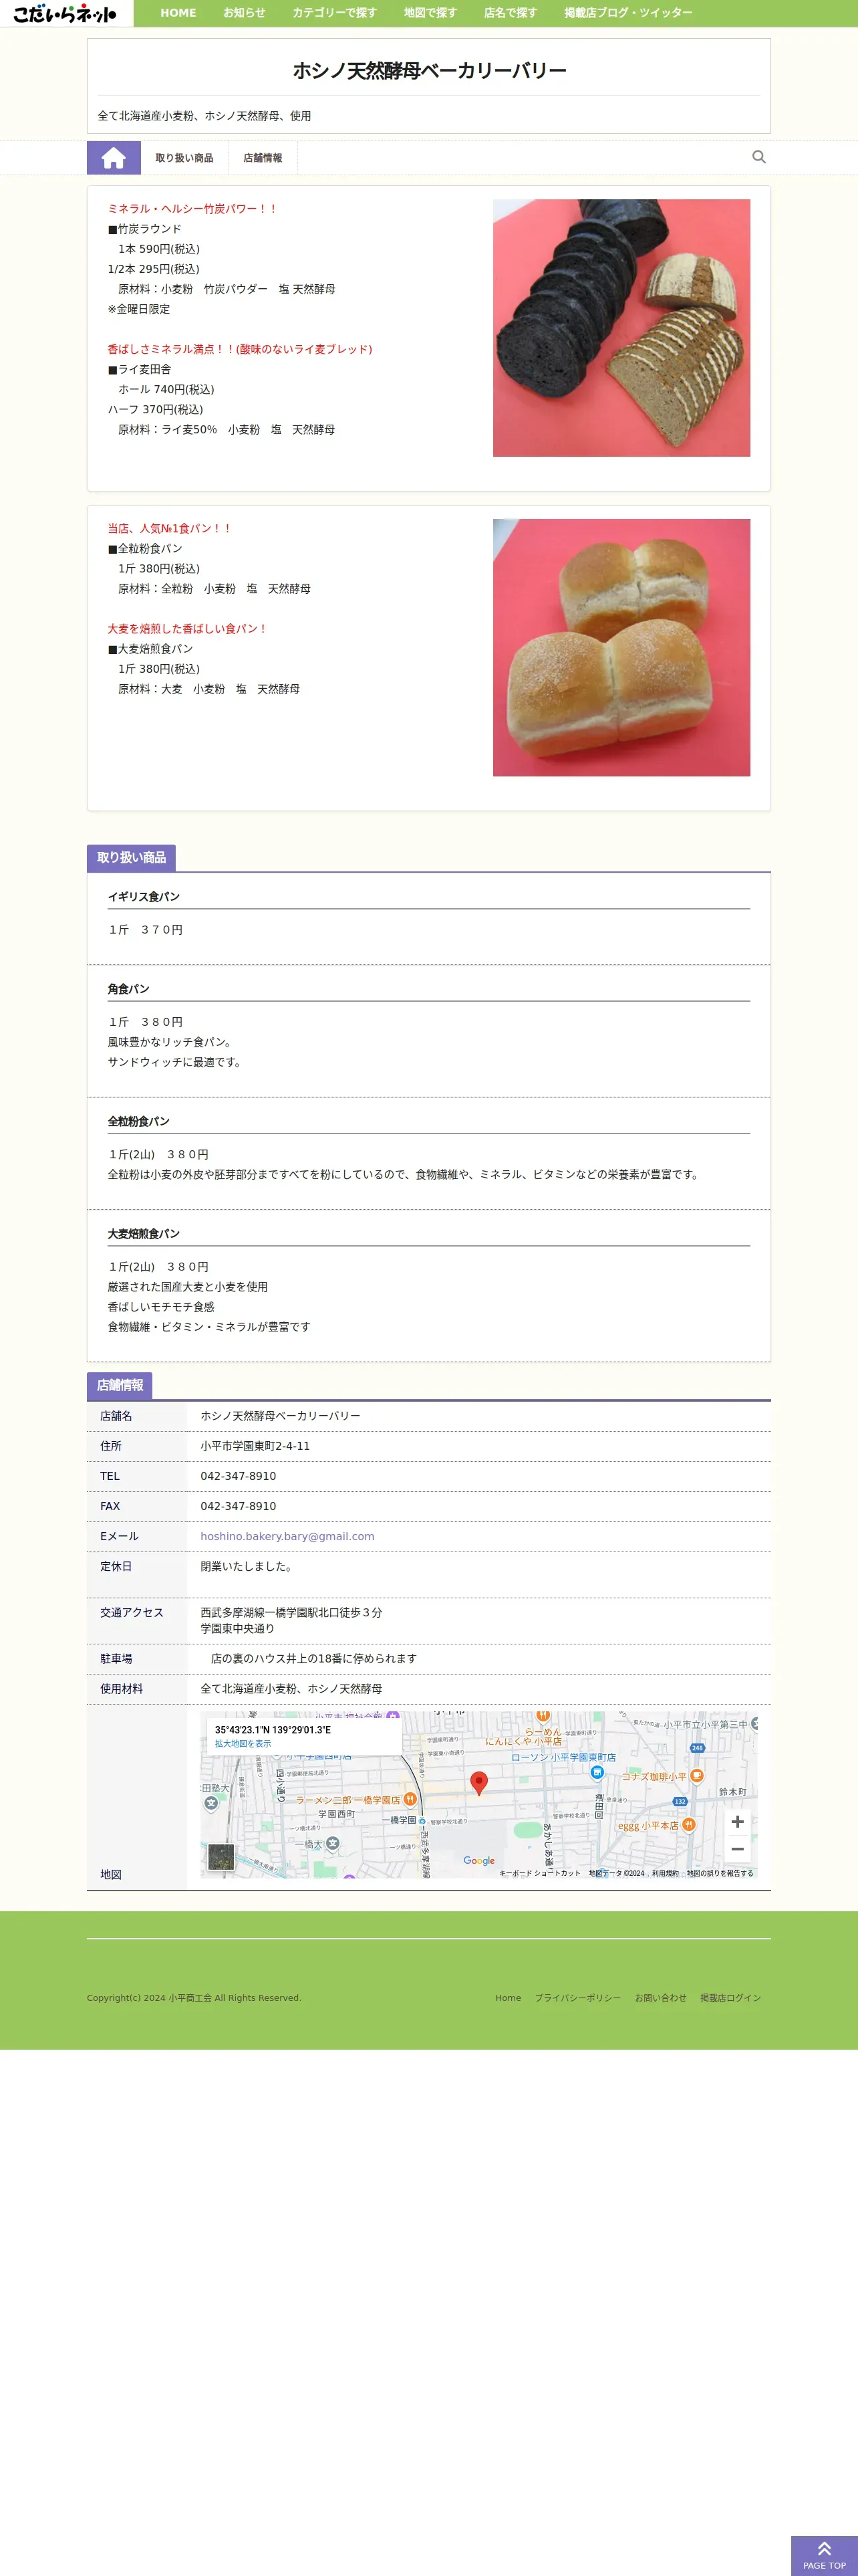
Task: Open 地図で探す in the top menu
Action: 430,13
